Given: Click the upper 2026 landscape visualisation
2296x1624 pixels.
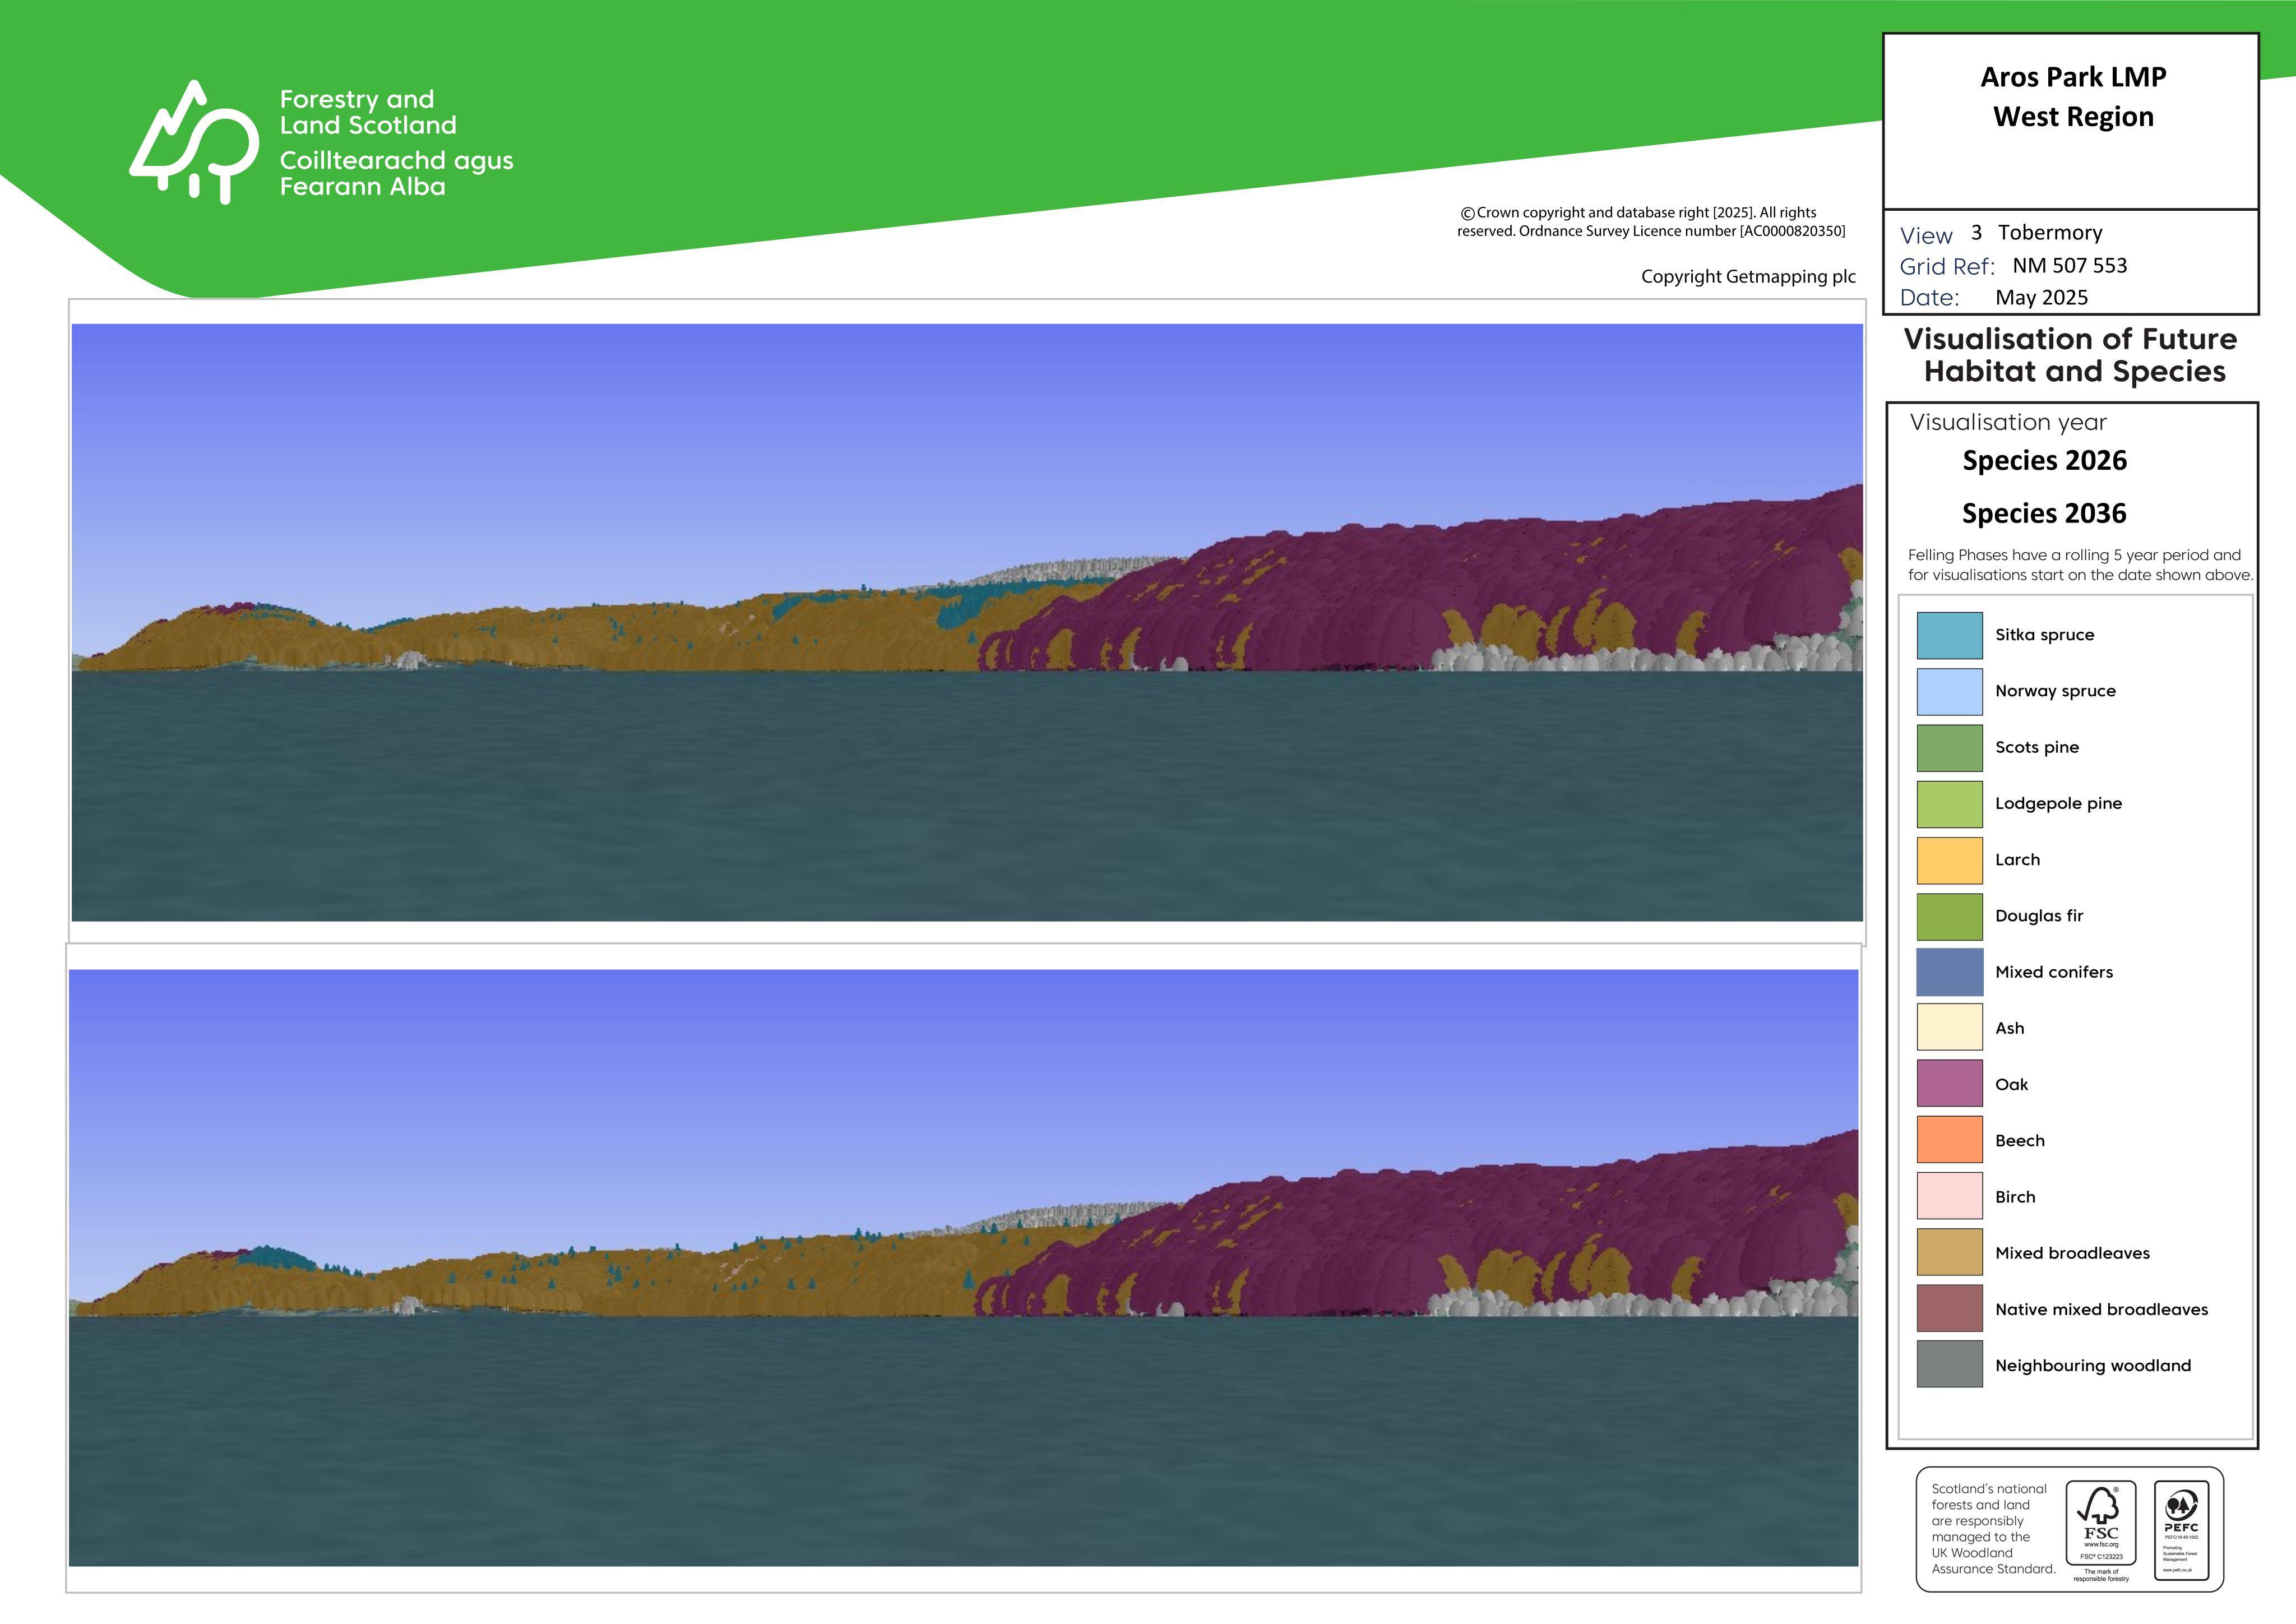Looking at the screenshot, I should coord(967,622).
